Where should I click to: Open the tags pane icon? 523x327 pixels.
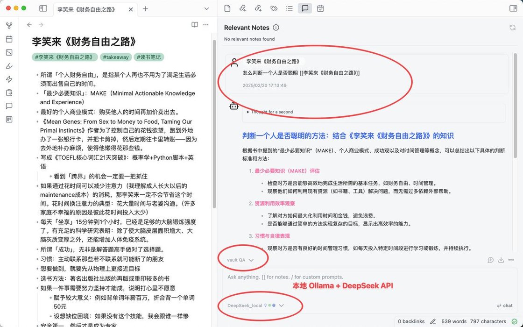tap(274, 8)
